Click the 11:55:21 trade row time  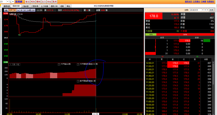[150, 66]
